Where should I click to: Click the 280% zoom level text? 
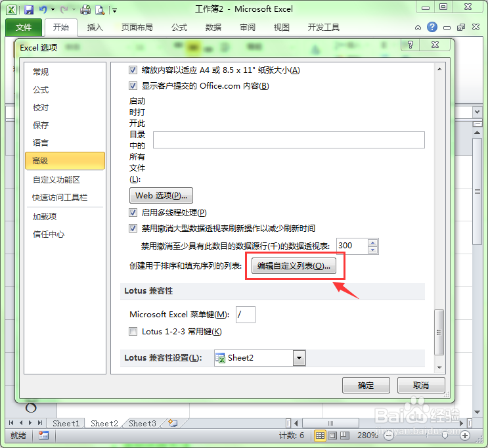coord(367,436)
